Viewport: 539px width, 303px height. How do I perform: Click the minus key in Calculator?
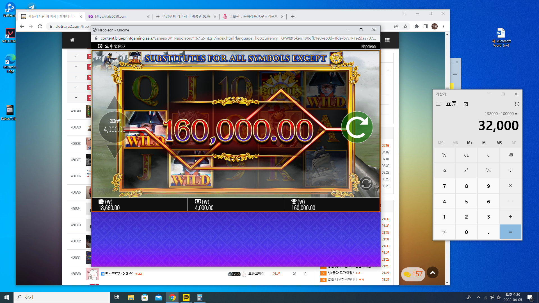(511, 201)
